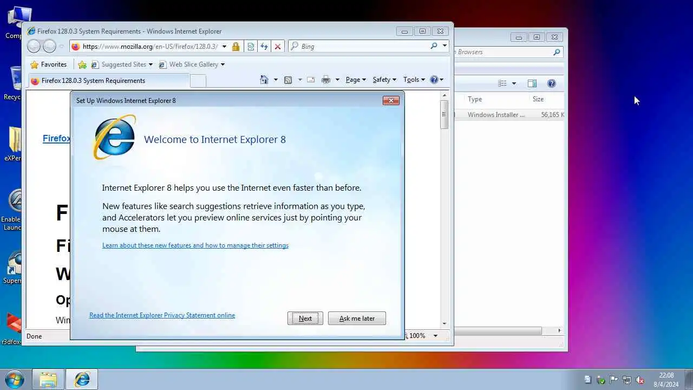Open Explorer view options dropdown arrow
The height and width of the screenshot is (390, 693).
[x=514, y=83]
